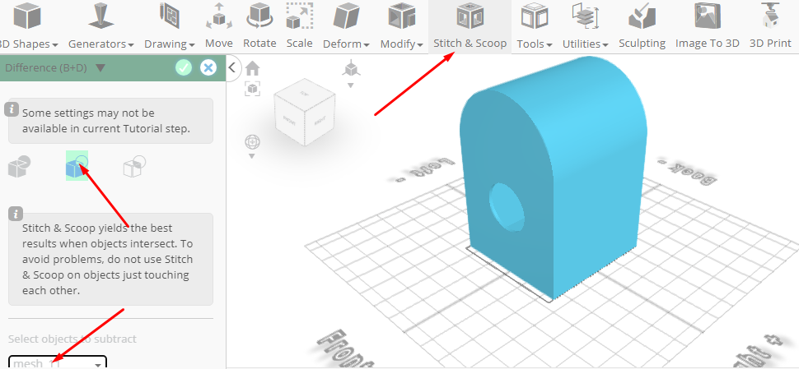Screen dimensions: 799x369
Task: Select the Intersection boolean mode icon
Action: pos(135,166)
